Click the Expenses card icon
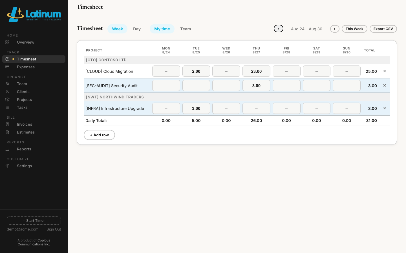The width and height of the screenshot is (406, 253). [7, 67]
